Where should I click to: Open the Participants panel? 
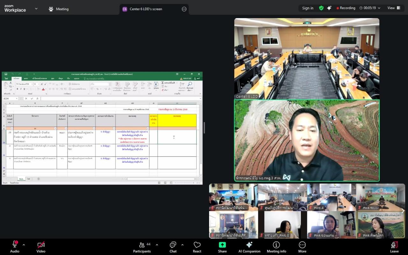(142, 247)
